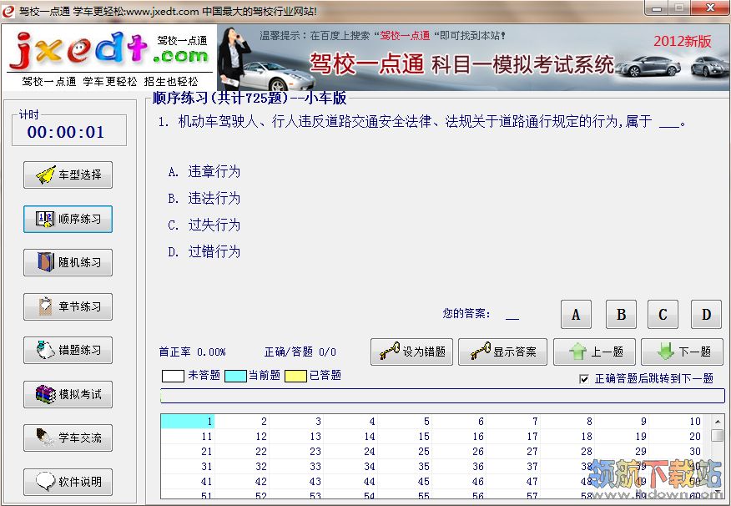Mark question with 设为错题 button

[x=411, y=352]
